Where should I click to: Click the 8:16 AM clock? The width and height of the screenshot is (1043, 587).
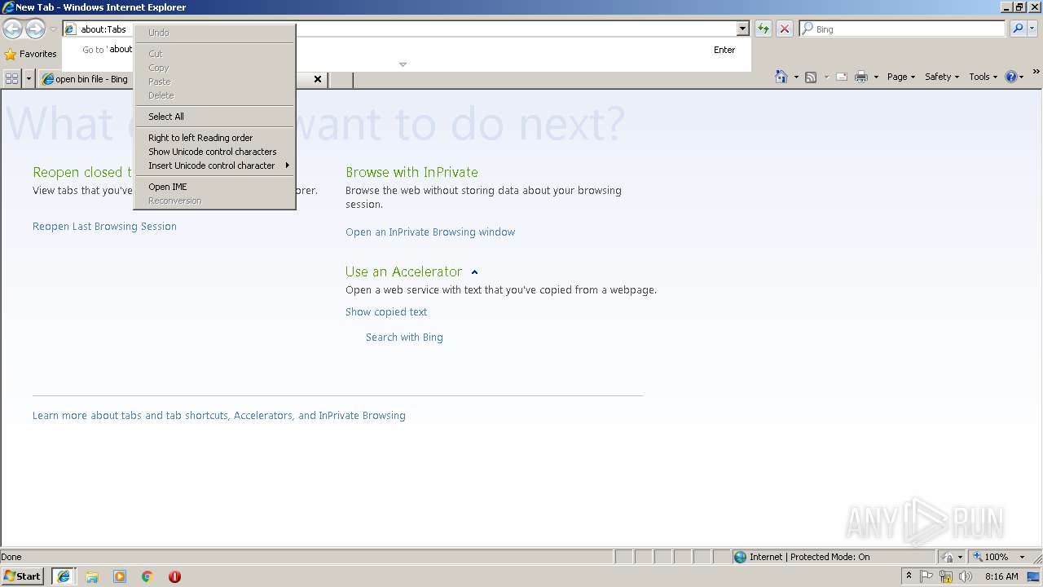(1001, 576)
